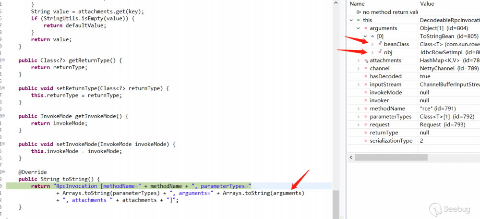
Task: Expand the 'inputStream' variable node
Action: 359,85
